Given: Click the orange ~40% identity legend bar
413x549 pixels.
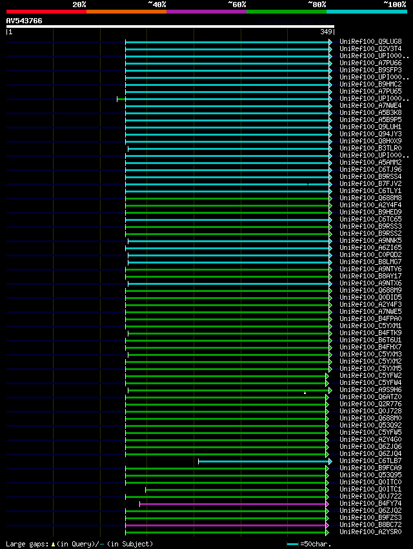Looking at the screenshot, I should coord(126,12).
